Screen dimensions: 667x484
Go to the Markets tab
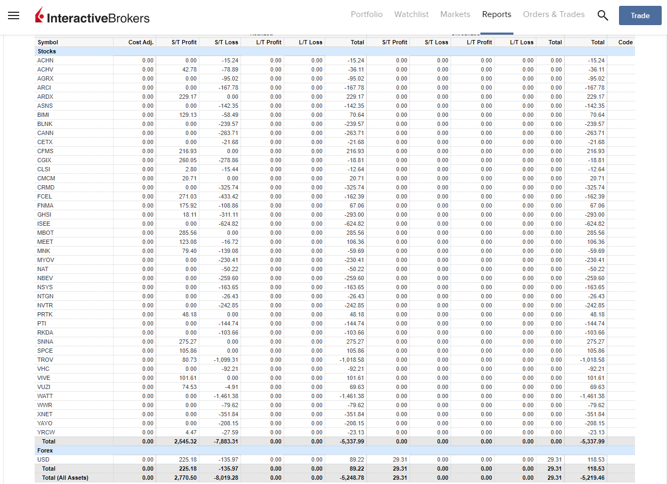tap(455, 14)
